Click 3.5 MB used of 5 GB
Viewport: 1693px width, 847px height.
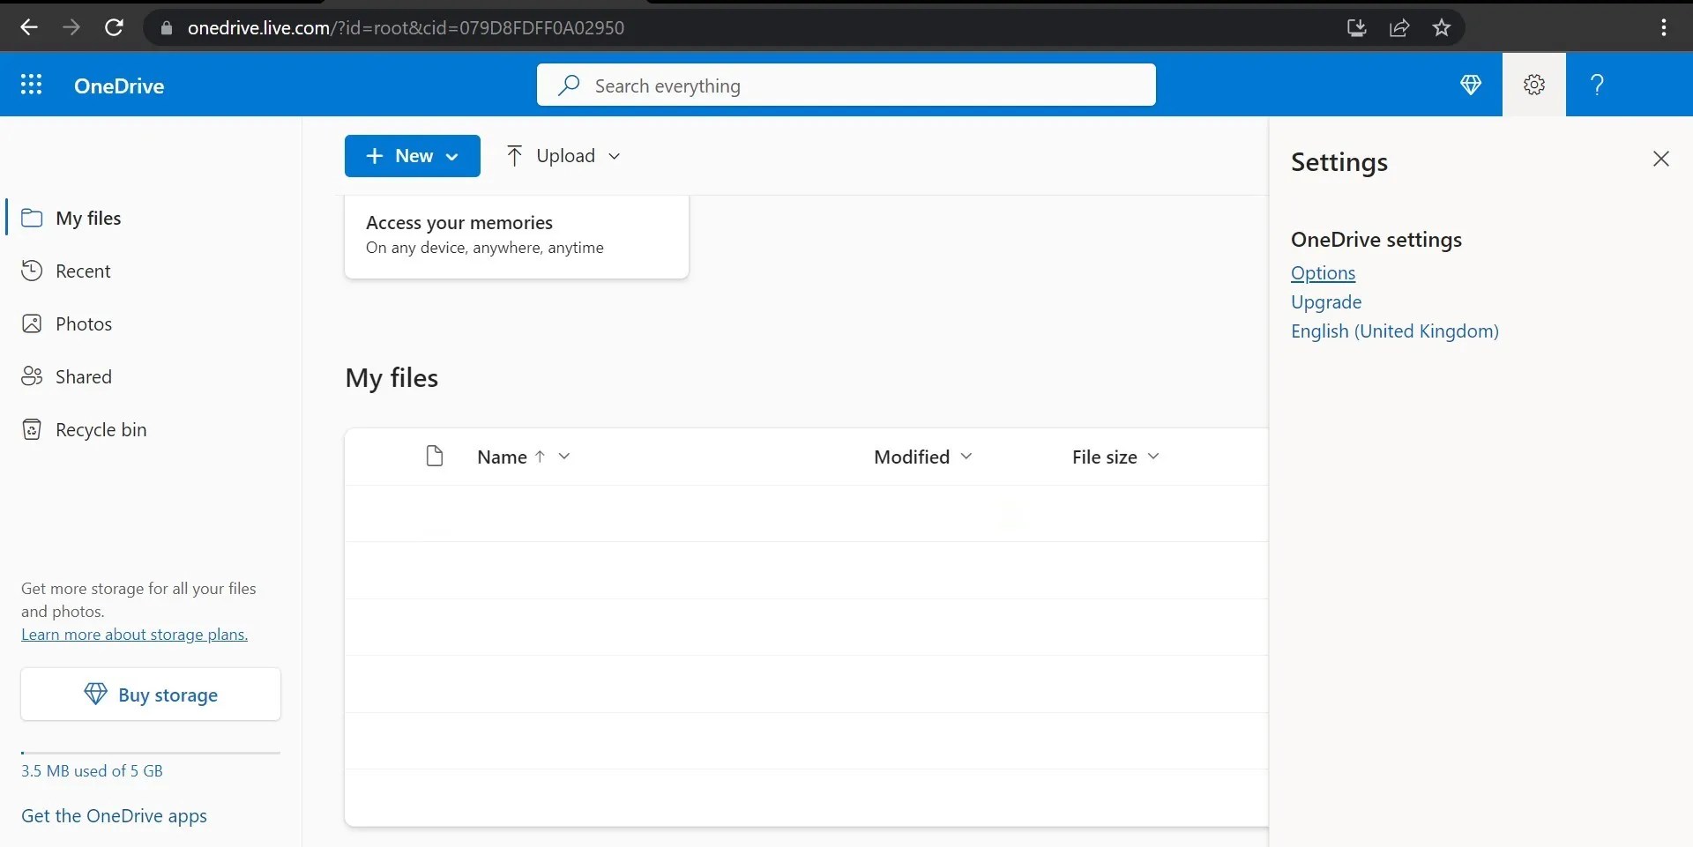pos(92,771)
